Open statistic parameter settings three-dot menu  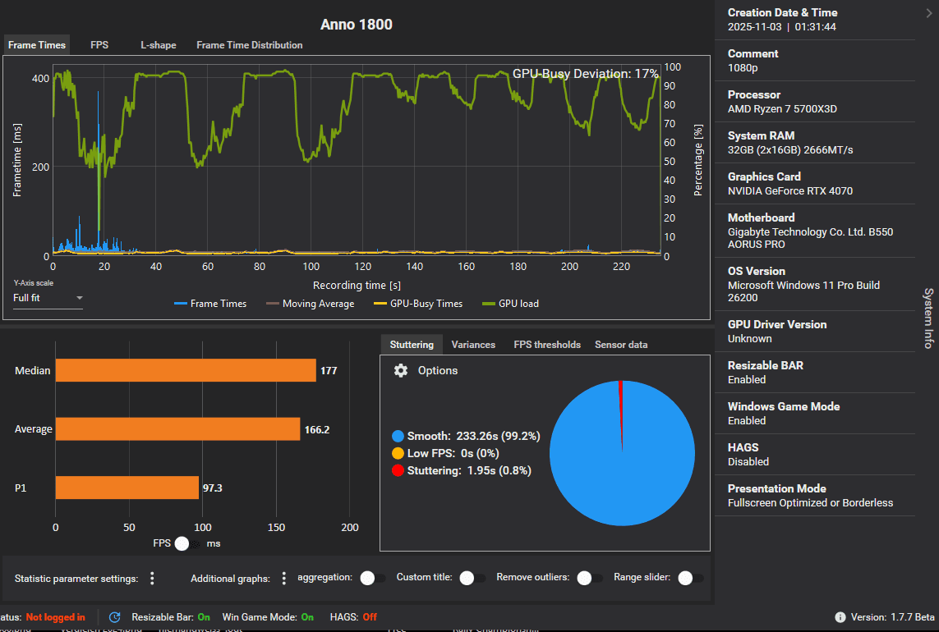(152, 578)
